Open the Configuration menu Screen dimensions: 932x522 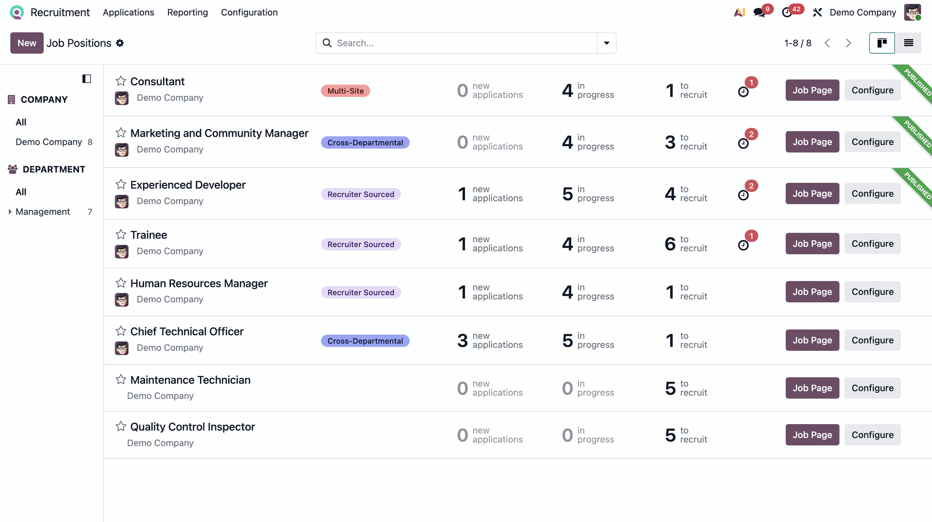(x=249, y=13)
